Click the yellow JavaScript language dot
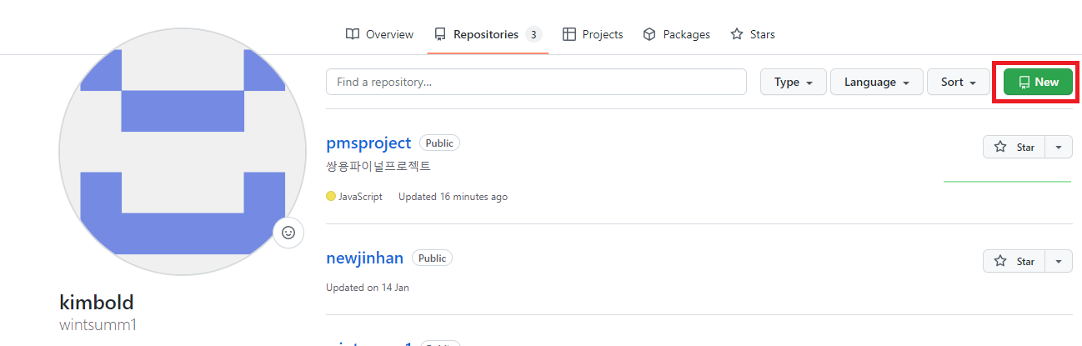Viewport: 1082px width, 346px height. (331, 197)
